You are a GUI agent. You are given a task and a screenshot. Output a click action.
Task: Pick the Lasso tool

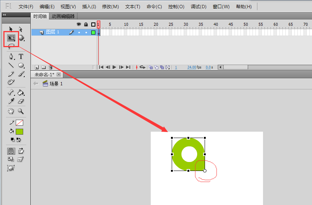(x=11, y=46)
